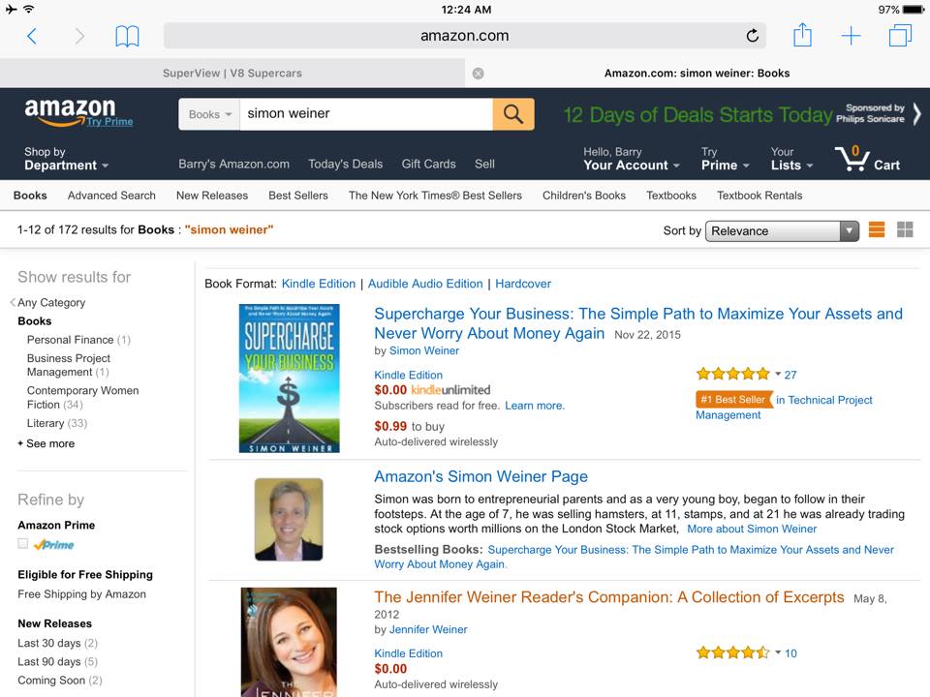Open the Try Prime dropdown

725,159
